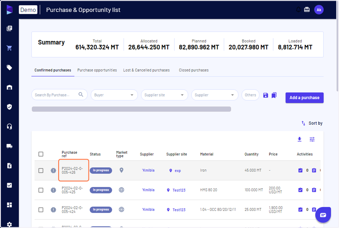Open notifications bell in header

click(x=298, y=10)
